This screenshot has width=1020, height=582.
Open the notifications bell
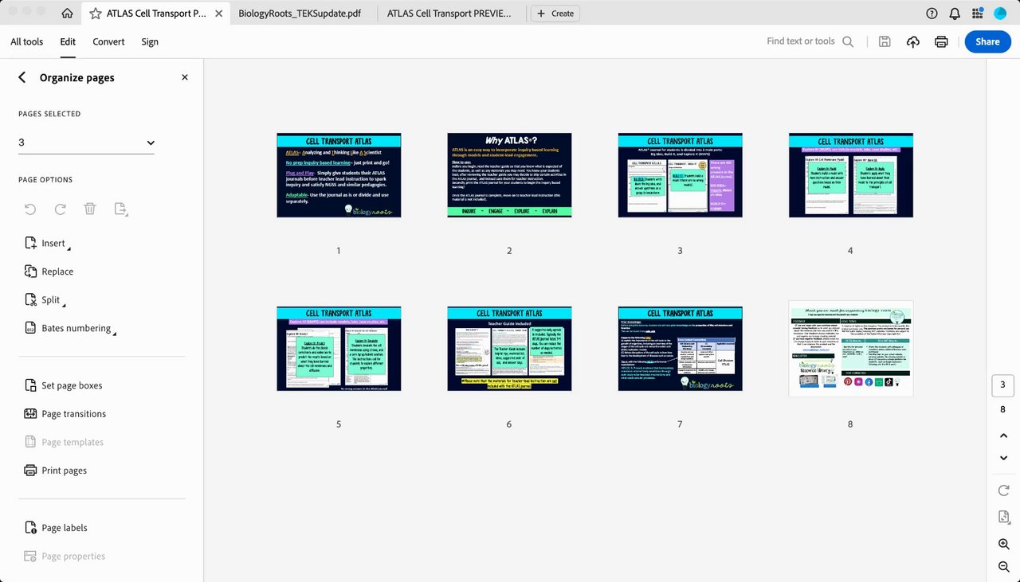click(x=955, y=14)
